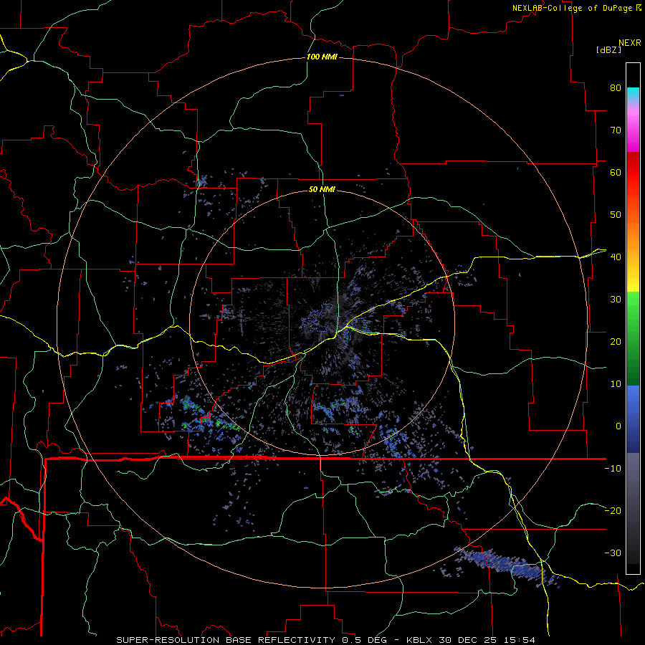The image size is (645, 645).
Task: Click the 80 dBZ scale value
Action: tap(616, 88)
